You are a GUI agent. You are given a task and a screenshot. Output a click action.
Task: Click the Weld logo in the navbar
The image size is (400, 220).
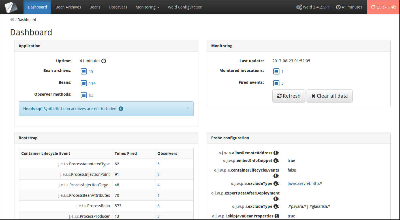point(11,7)
